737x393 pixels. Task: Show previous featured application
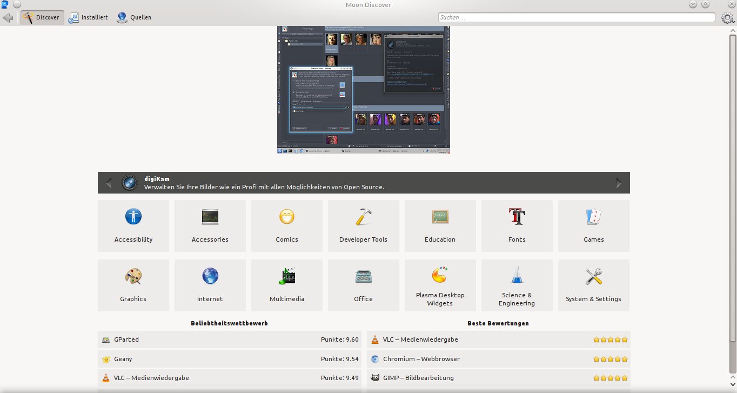point(109,183)
